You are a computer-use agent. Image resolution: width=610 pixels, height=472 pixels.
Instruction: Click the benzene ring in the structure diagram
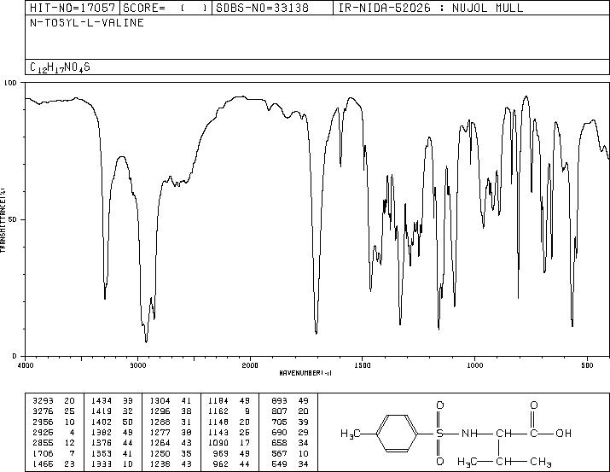(x=397, y=433)
